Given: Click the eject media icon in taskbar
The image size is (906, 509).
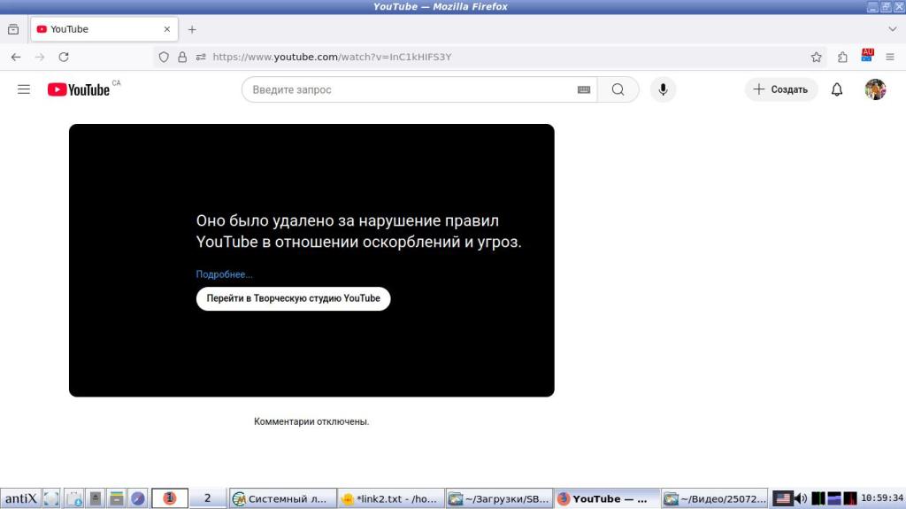Looking at the screenshot, I should click(96, 498).
